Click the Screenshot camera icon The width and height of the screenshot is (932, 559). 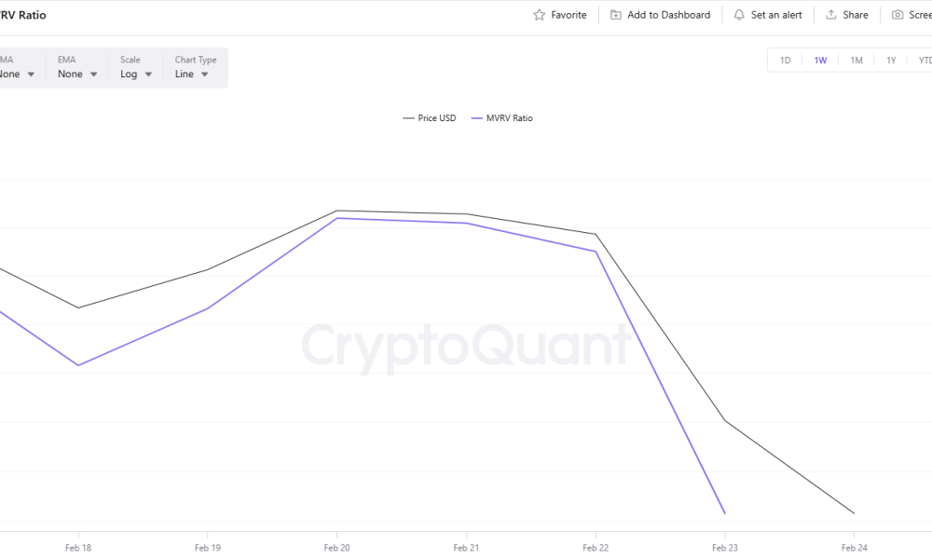coord(898,15)
